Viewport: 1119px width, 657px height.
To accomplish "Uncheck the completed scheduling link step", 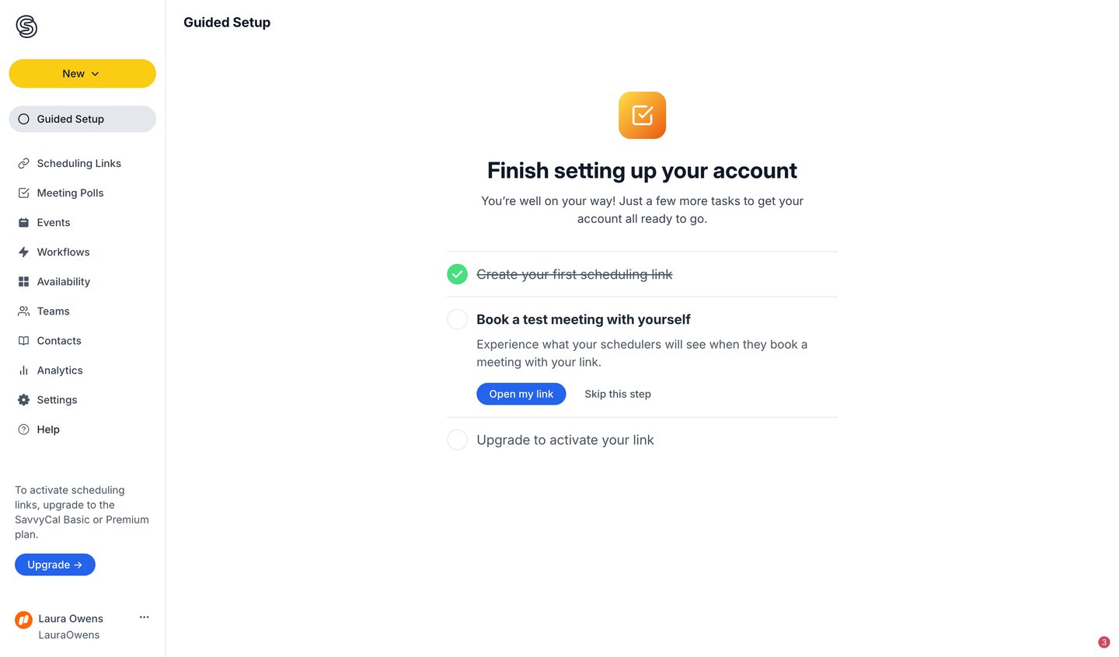I will tap(457, 273).
